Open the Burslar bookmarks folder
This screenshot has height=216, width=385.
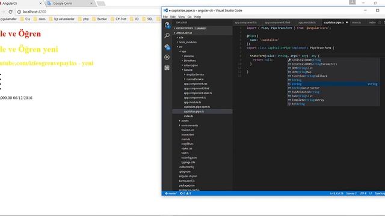(x=99, y=19)
